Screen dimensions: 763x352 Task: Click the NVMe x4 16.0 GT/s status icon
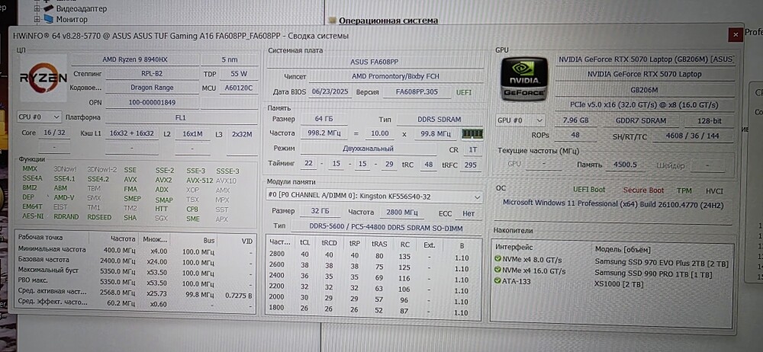point(499,270)
